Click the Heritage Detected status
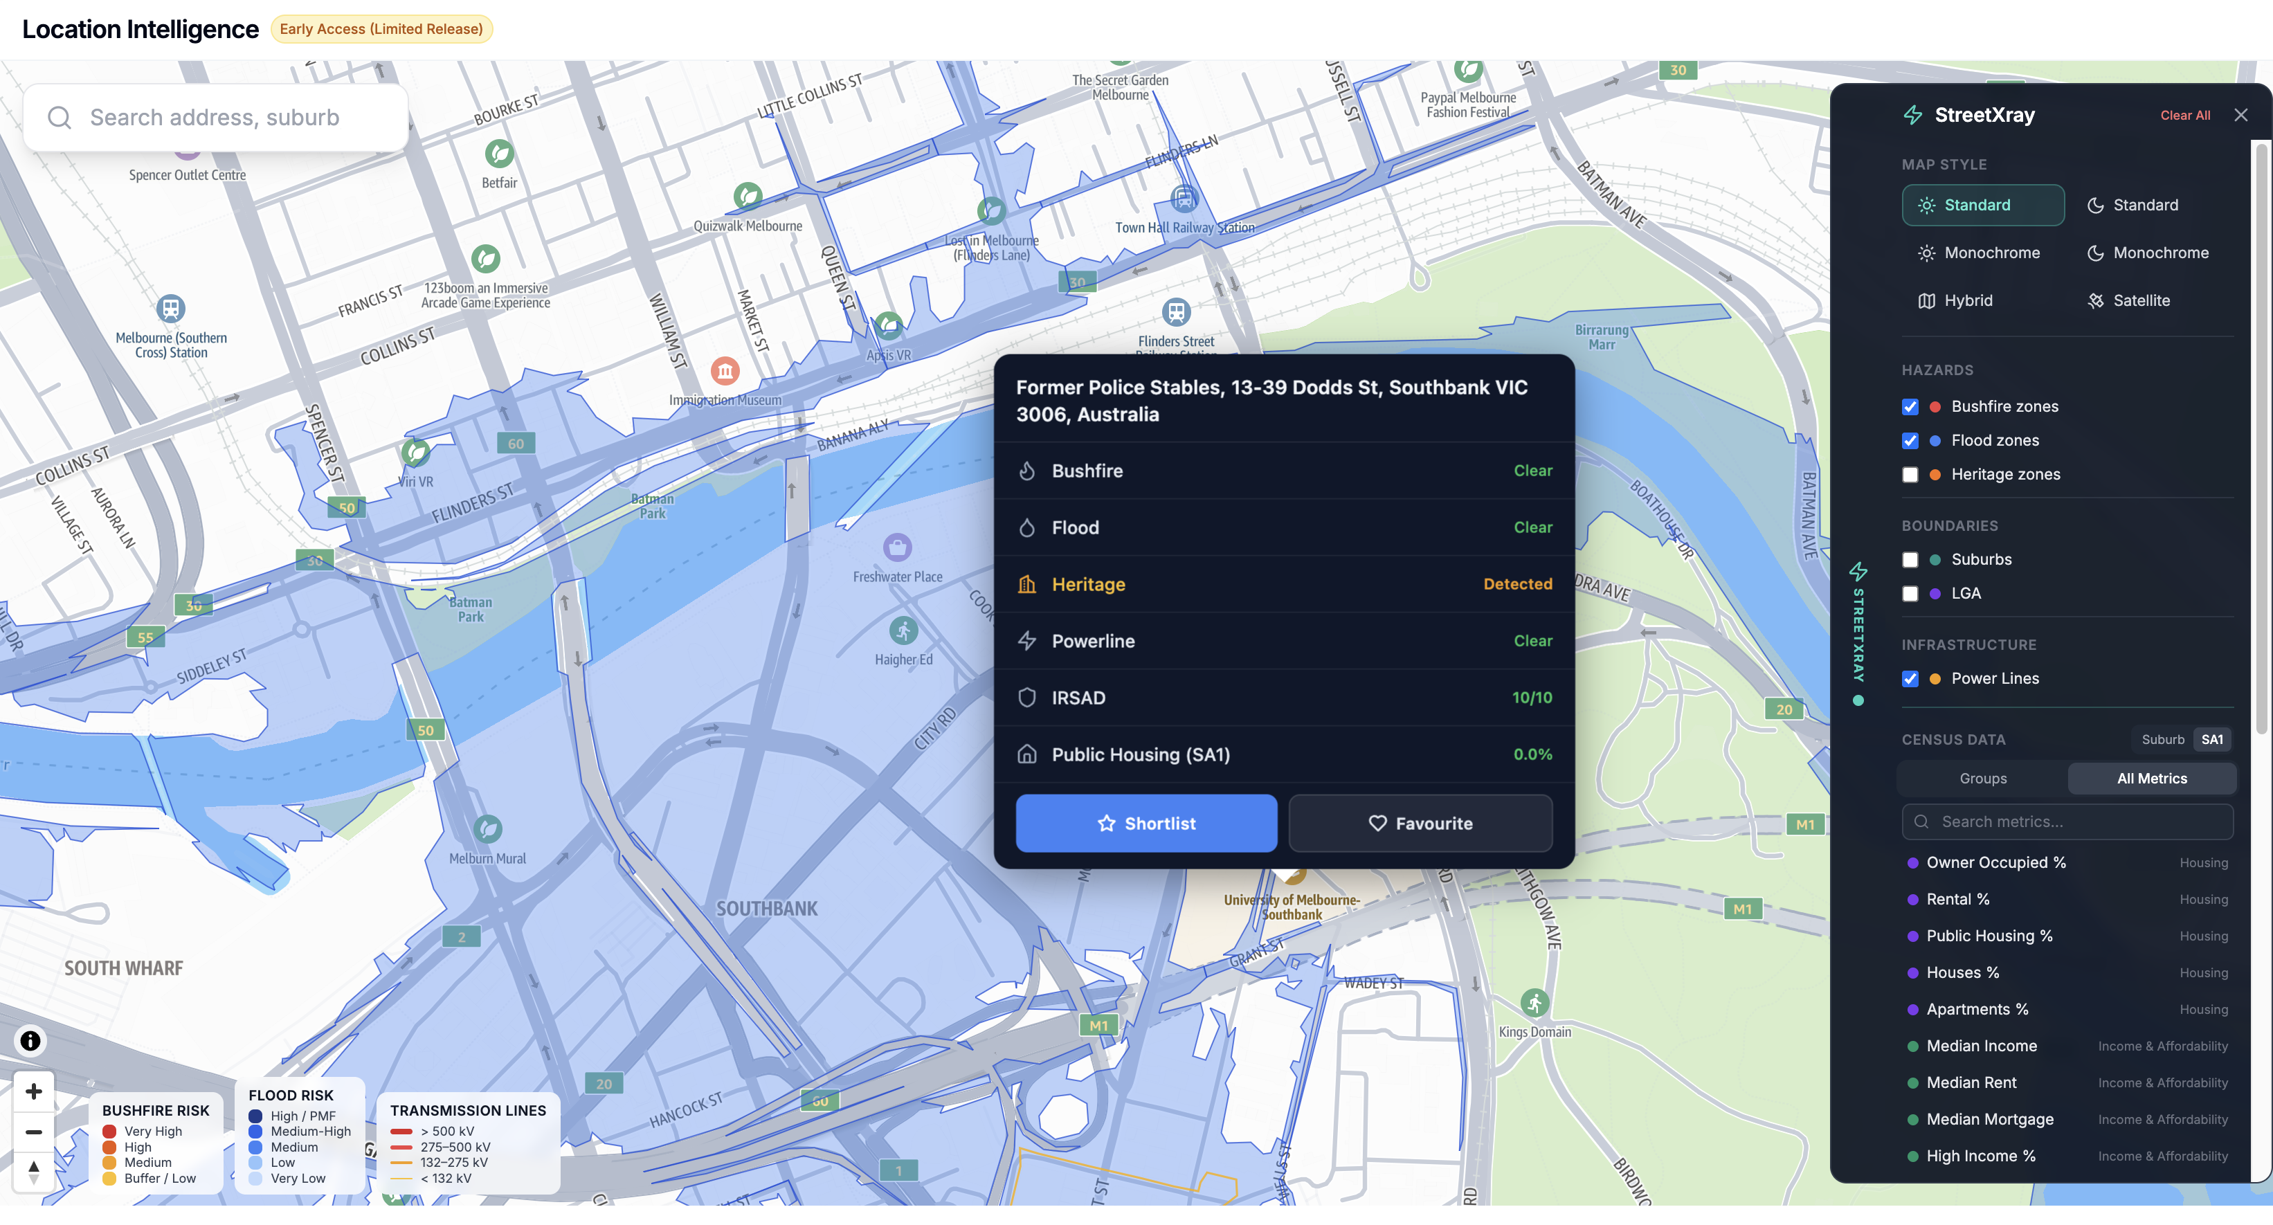The width and height of the screenshot is (2273, 1225). click(1516, 584)
